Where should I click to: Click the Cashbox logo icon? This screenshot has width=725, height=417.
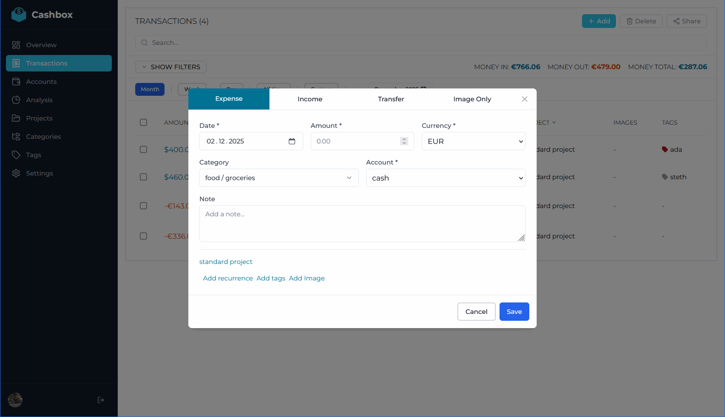tap(19, 15)
